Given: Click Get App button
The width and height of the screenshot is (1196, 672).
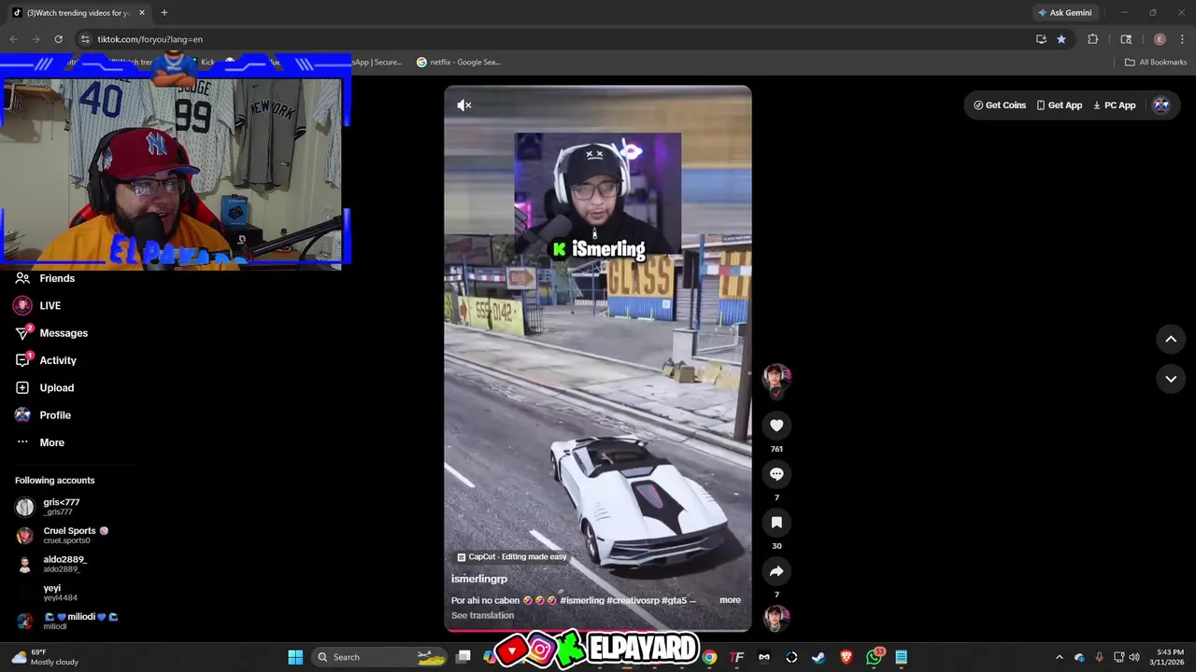Looking at the screenshot, I should click(1060, 105).
